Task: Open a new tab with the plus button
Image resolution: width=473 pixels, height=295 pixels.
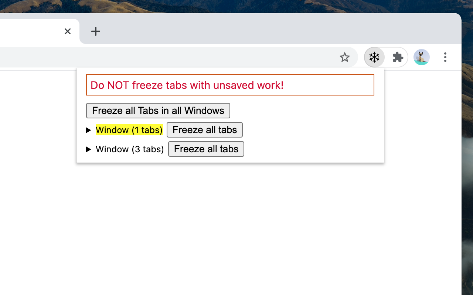Action: [x=96, y=31]
